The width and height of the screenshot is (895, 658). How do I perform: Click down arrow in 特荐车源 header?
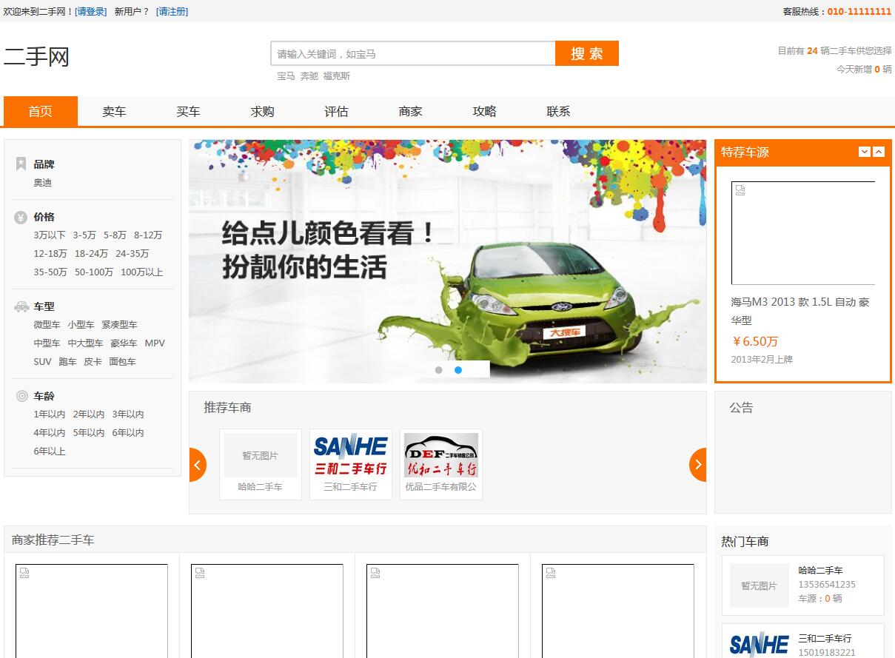864,152
